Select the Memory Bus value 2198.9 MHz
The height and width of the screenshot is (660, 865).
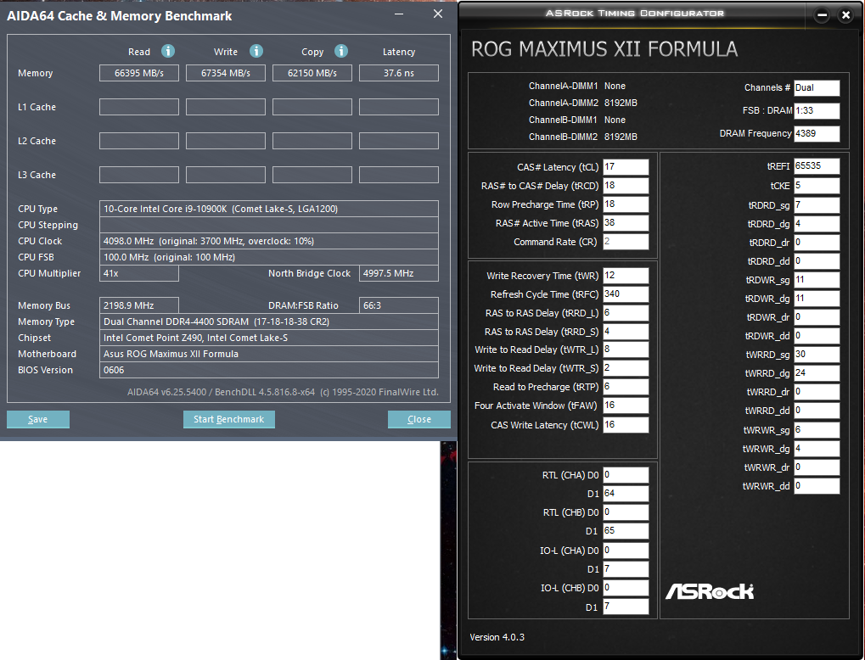point(138,305)
